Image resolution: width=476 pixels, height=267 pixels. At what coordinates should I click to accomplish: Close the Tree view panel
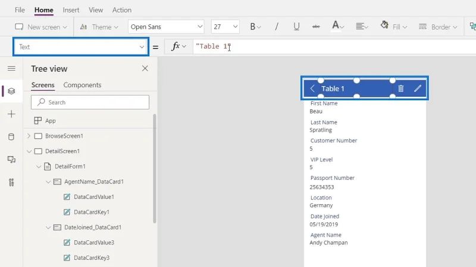(145, 68)
